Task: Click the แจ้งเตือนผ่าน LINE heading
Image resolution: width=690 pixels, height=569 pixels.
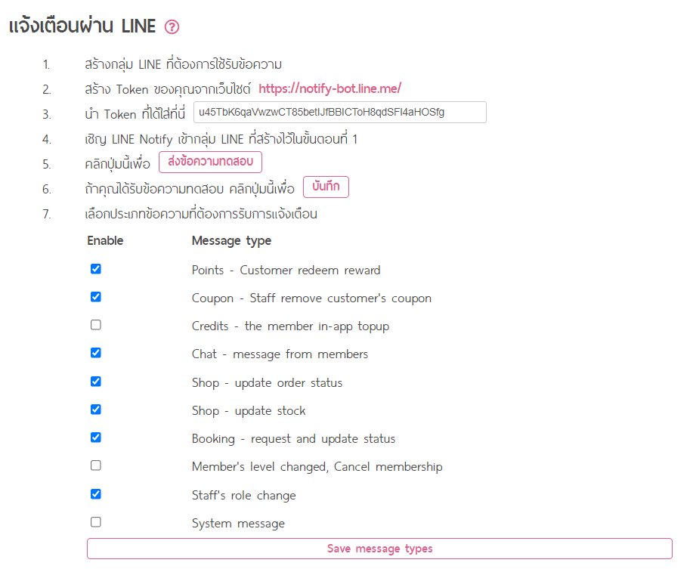Action: coord(82,26)
